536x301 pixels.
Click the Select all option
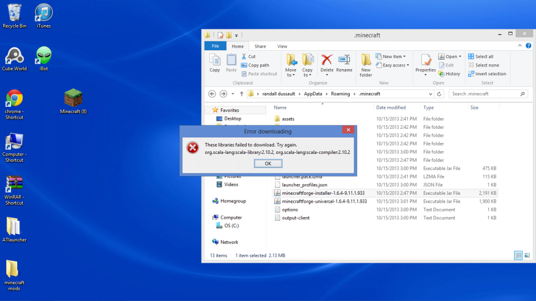tap(484, 57)
